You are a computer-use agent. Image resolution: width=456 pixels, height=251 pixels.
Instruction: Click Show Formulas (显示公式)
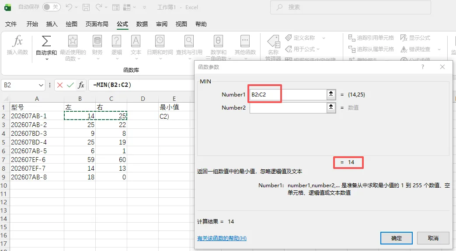(x=415, y=38)
